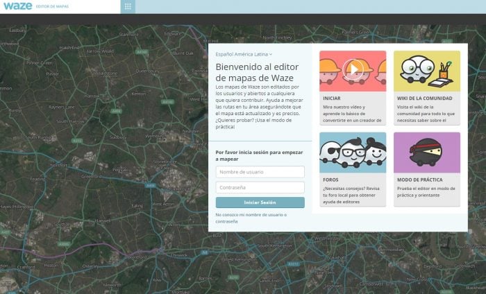Play the Iniciar tutorial video
This screenshot has width=486, height=294.
tap(353, 70)
